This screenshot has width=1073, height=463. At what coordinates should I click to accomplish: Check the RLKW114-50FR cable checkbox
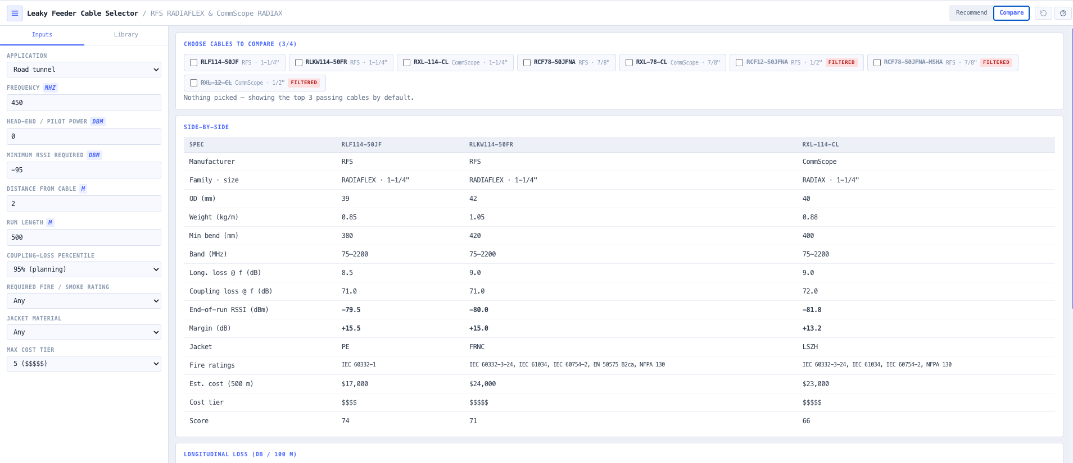pyautogui.click(x=298, y=62)
